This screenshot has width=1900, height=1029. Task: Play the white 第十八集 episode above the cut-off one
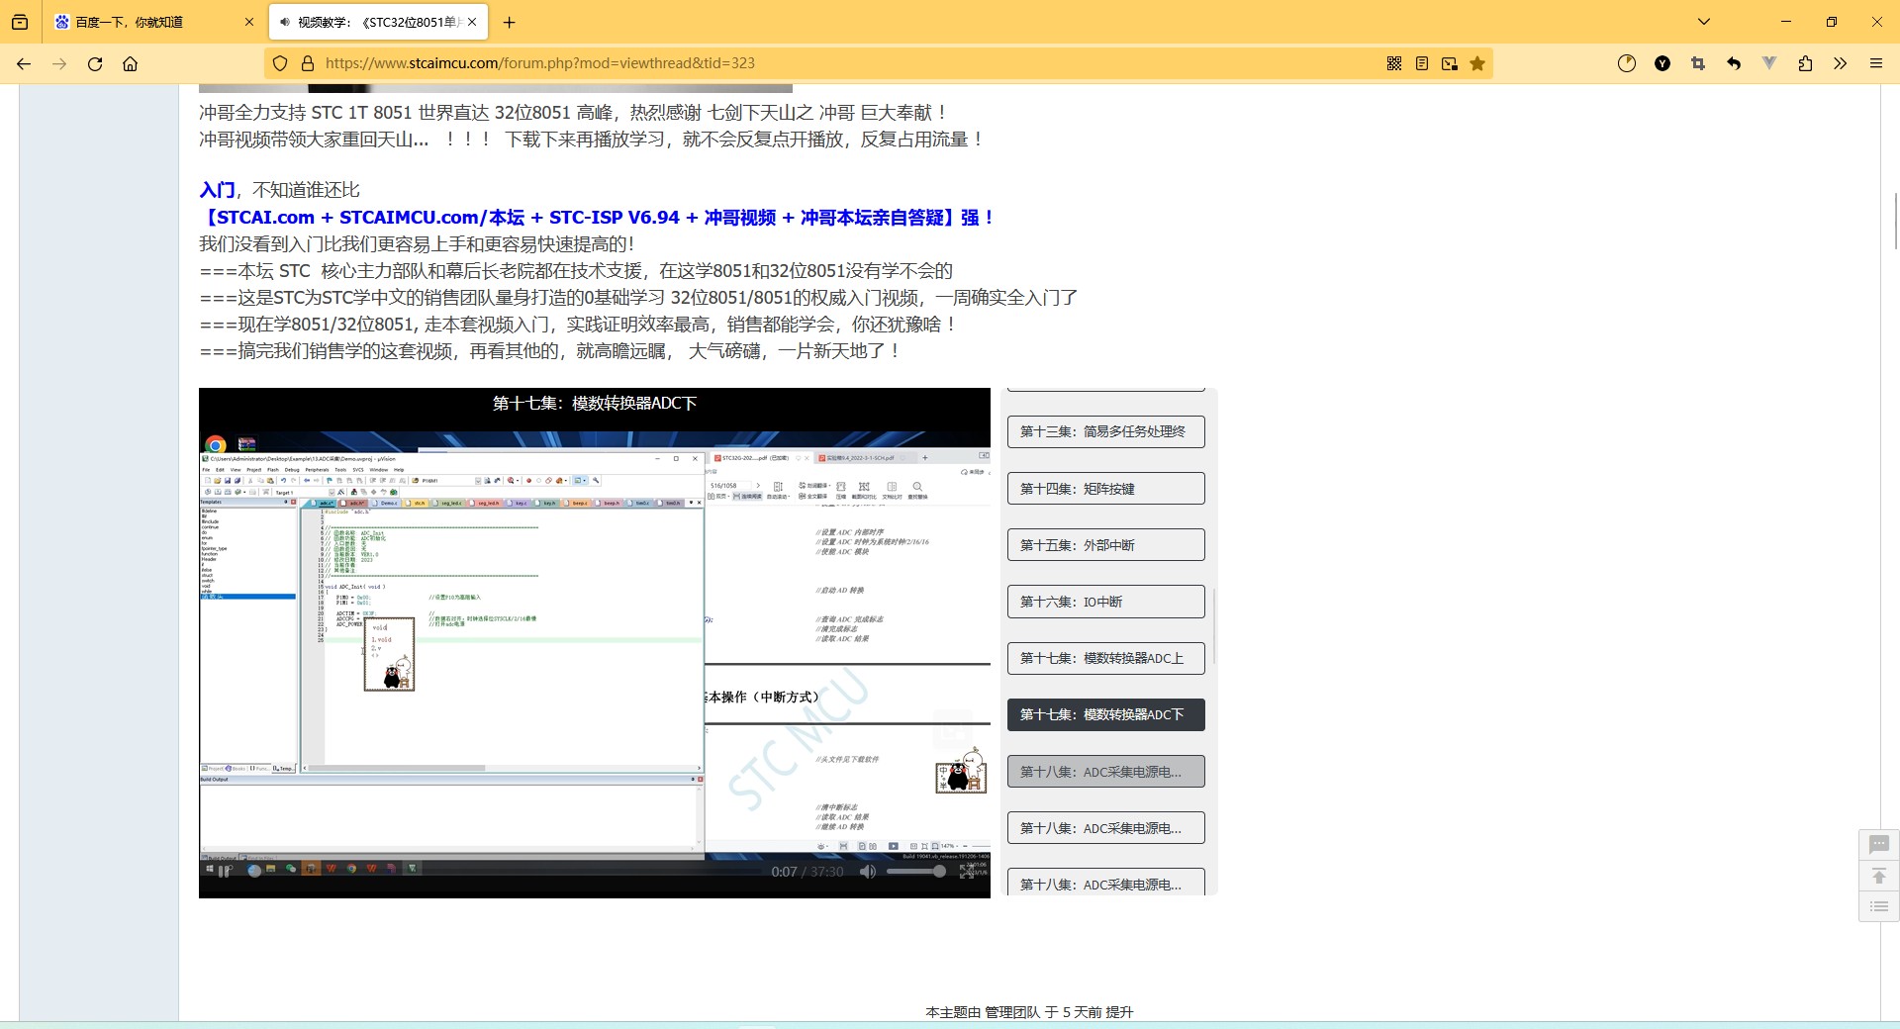[x=1106, y=828]
